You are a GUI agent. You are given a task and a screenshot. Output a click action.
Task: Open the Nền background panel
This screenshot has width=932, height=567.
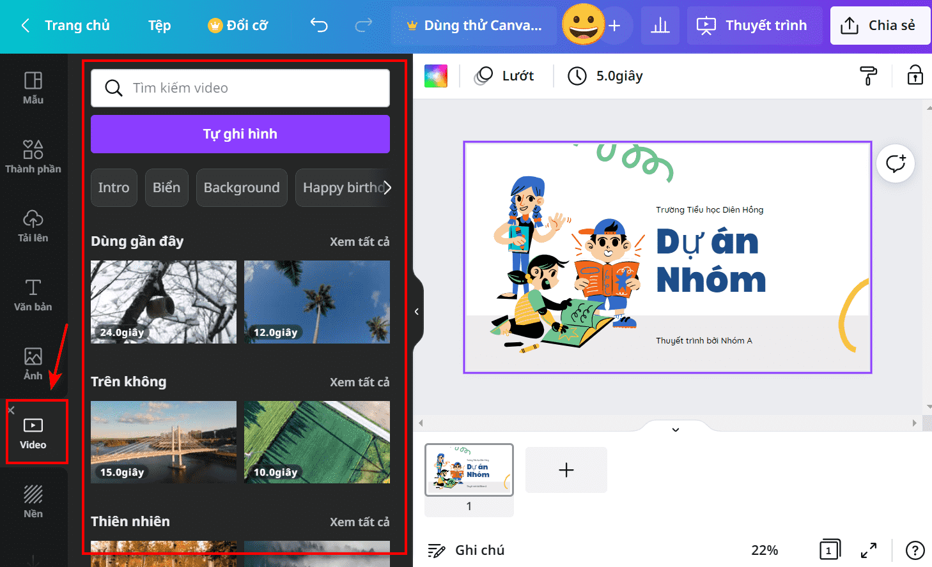tap(33, 502)
